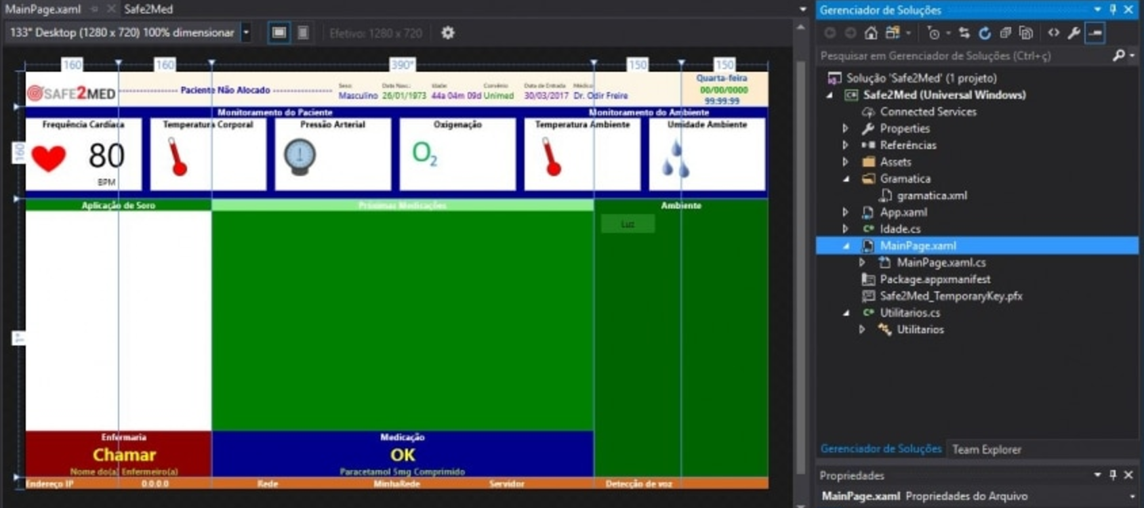The width and height of the screenshot is (1144, 508).
Task: Select the Safe2Med document tab
Action: click(148, 9)
